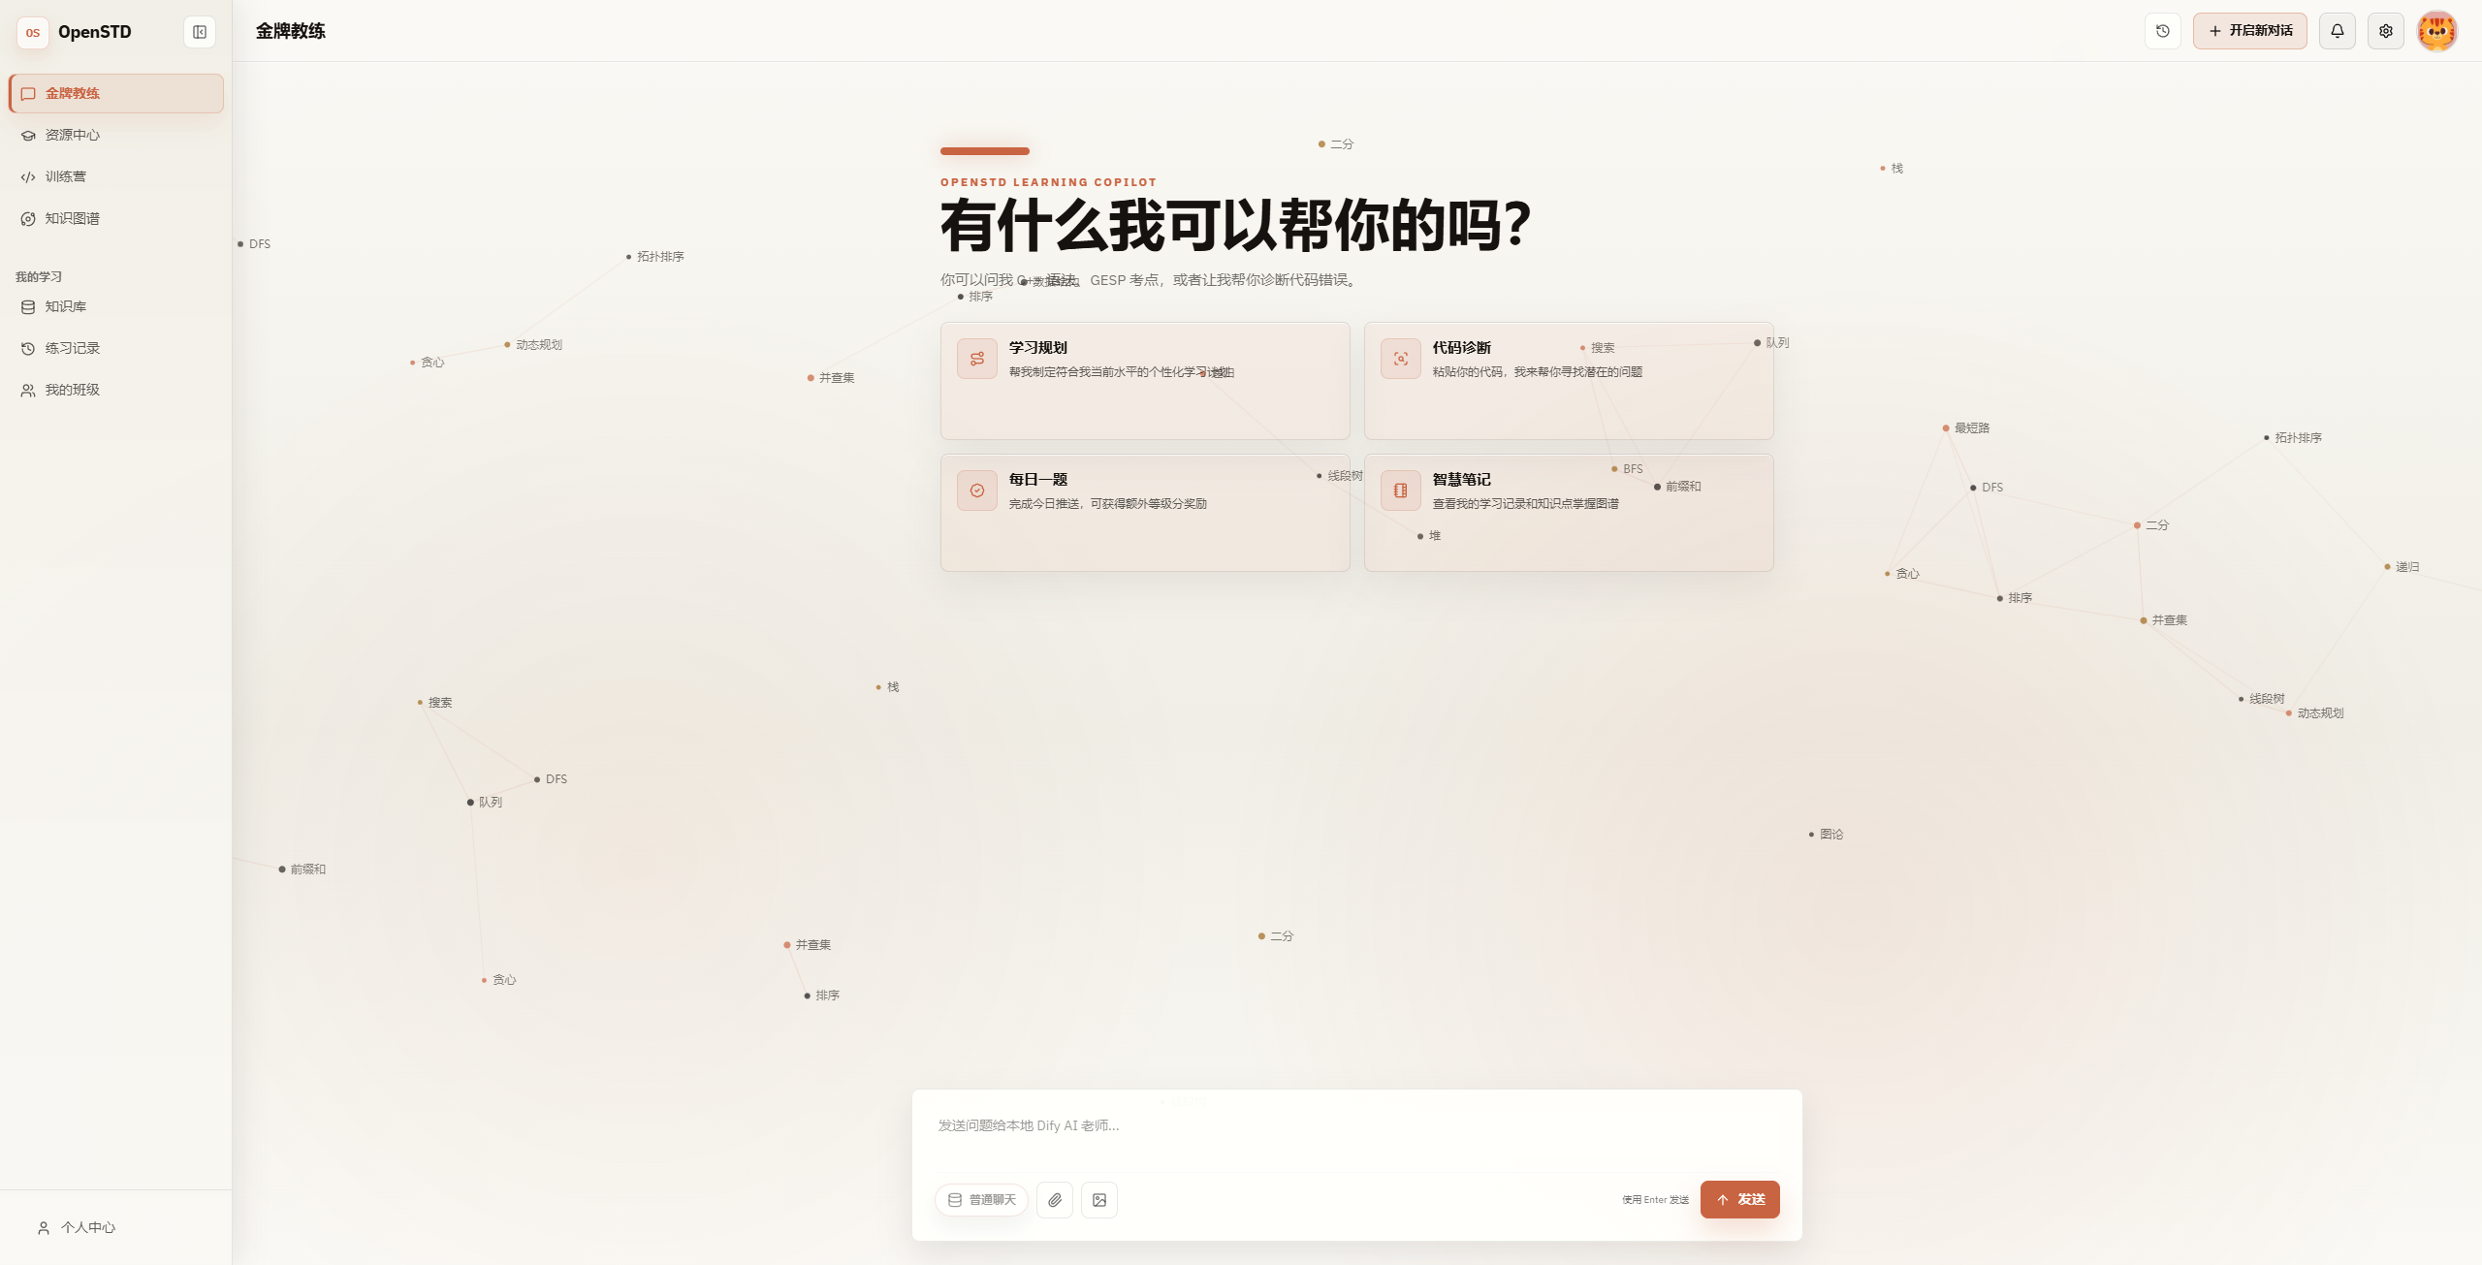Click the OpenSTD logo icon
The width and height of the screenshot is (2482, 1265).
[33, 32]
